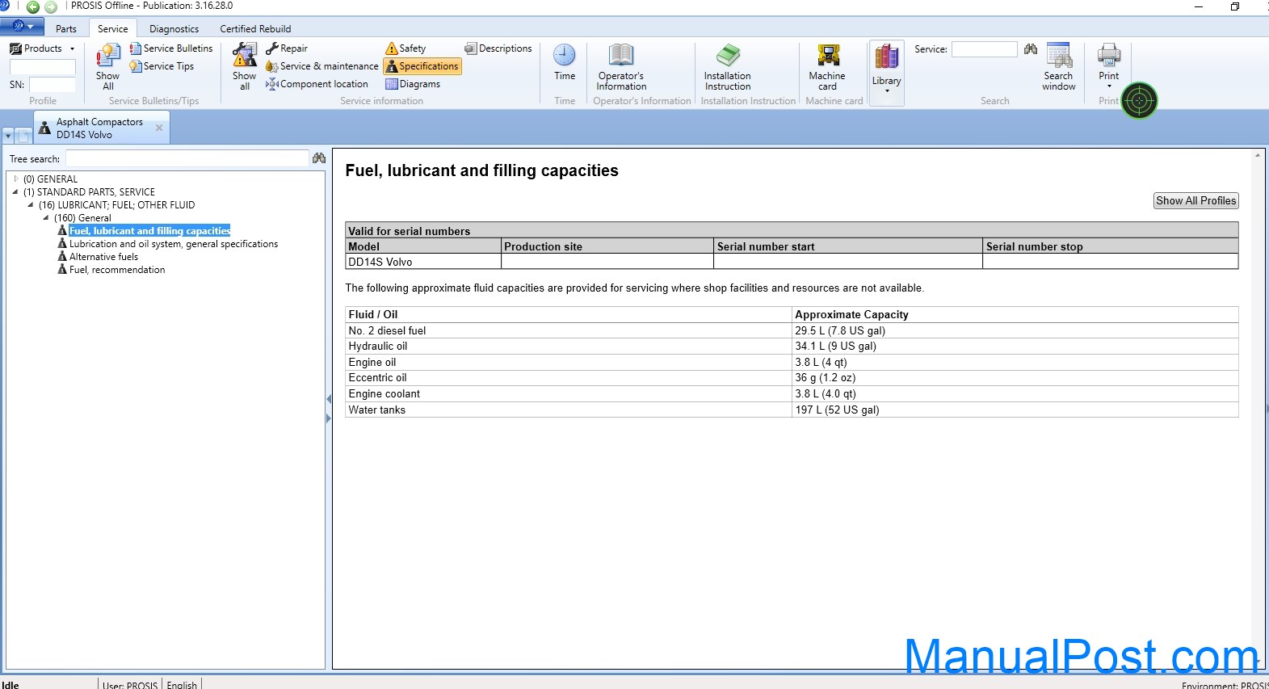1269x689 pixels.
Task: Expand left panel via right splitter arrow
Action: pyautogui.click(x=329, y=418)
